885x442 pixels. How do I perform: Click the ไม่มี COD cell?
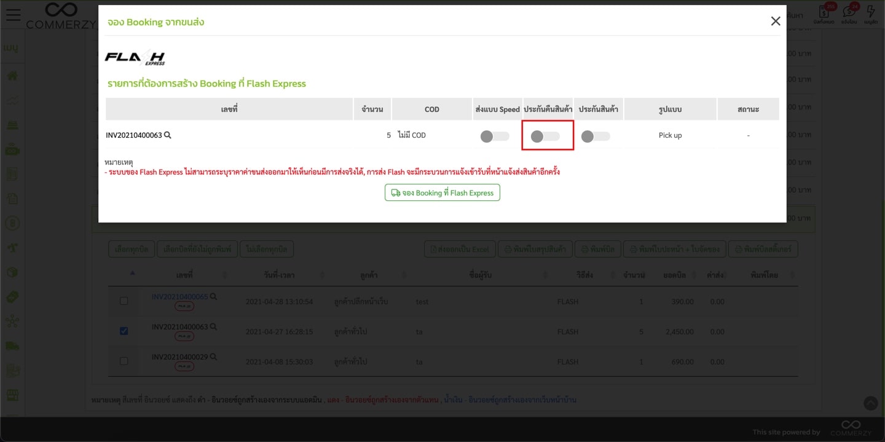click(412, 135)
